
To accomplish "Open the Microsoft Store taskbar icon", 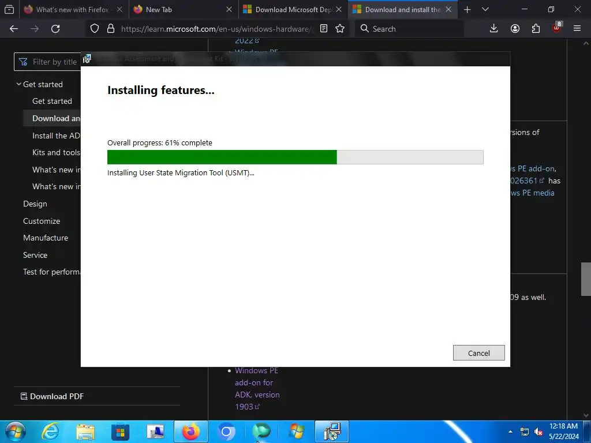I will pos(120,431).
